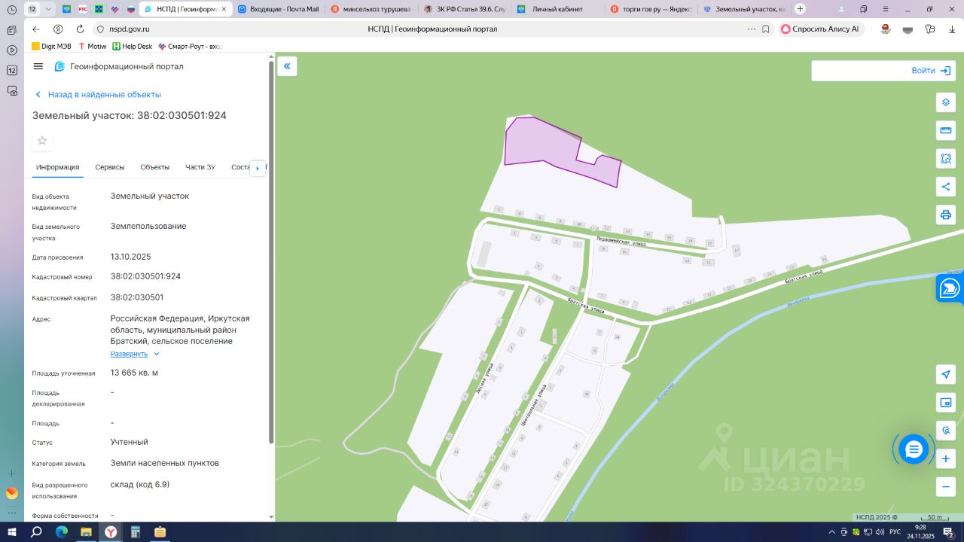Close the НСПД browser tab
This screenshot has width=964, height=542.
(224, 9)
